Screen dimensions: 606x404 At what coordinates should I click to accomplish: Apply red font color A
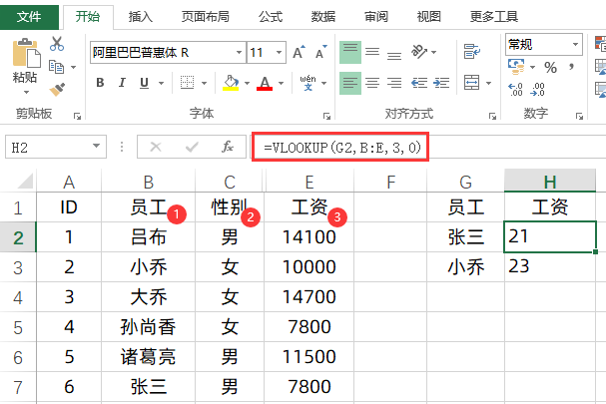[265, 83]
